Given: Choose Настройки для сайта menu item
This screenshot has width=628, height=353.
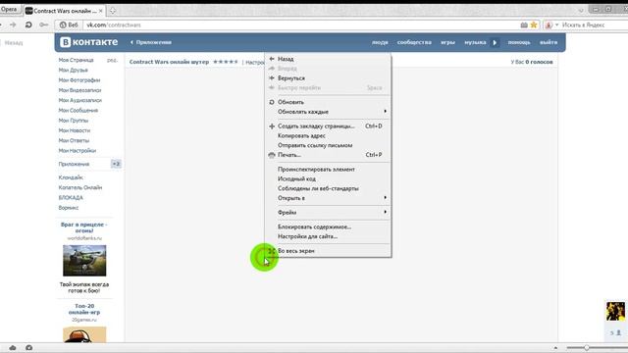Looking at the screenshot, I should click(328, 236).
